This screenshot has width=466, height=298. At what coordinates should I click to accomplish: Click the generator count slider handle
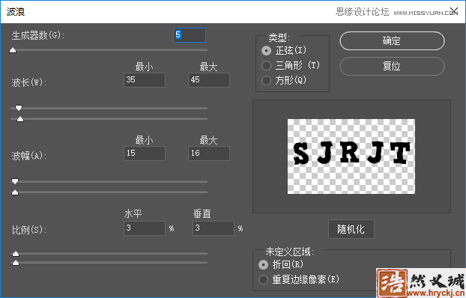click(x=13, y=50)
